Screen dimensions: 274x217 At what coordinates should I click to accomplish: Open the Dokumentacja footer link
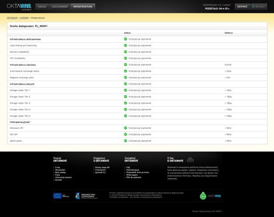point(133,170)
